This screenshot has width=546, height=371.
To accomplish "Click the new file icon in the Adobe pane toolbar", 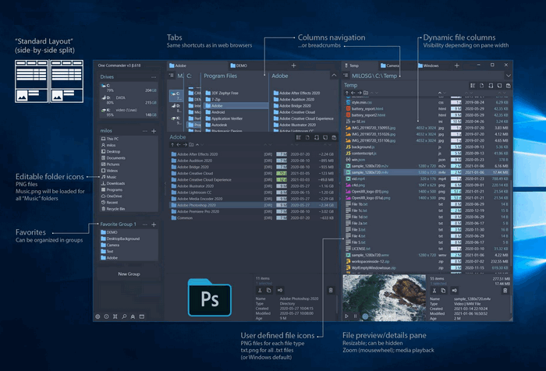I will point(307,137).
